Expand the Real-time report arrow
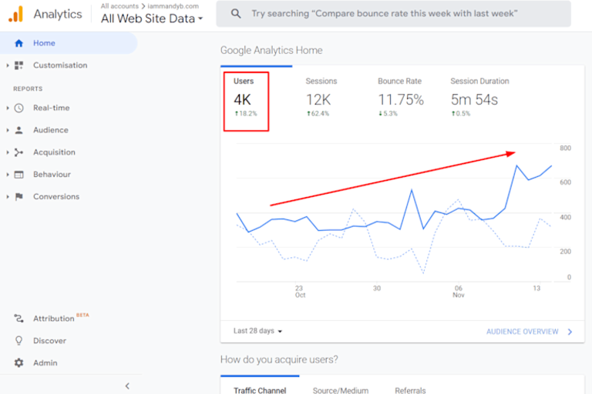 pos(8,108)
